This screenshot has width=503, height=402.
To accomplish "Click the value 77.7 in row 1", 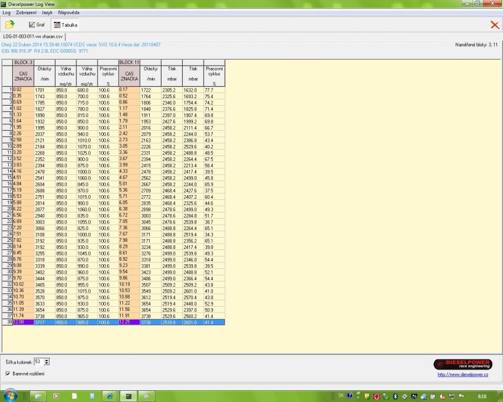I will pyautogui.click(x=214, y=90).
